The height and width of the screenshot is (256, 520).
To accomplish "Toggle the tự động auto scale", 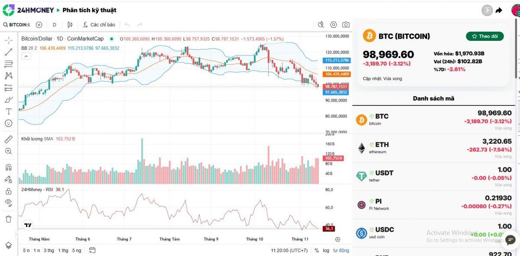I will [x=341, y=250].
